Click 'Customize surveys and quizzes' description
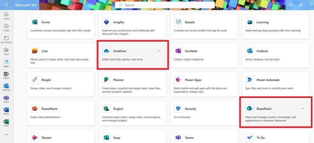The height and width of the screenshot is (143, 314). coord(61,31)
